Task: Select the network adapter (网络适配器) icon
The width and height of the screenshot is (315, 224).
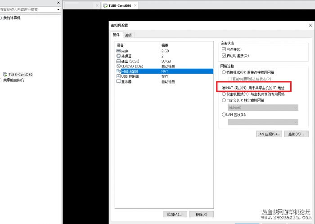Action: tap(118, 71)
